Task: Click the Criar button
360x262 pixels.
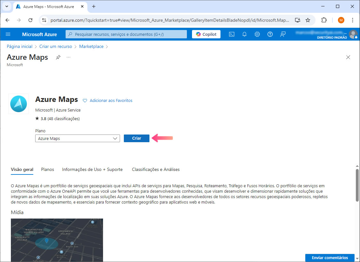Action: pyautogui.click(x=137, y=138)
